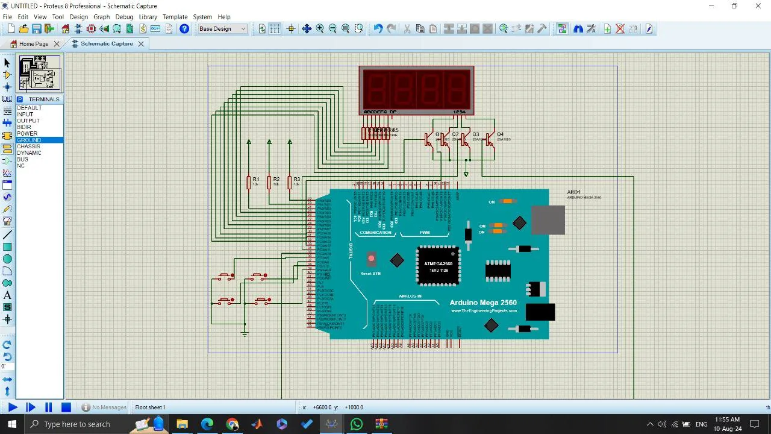771x434 pixels.
Task: Switch to the Home Page tab
Action: tap(33, 44)
